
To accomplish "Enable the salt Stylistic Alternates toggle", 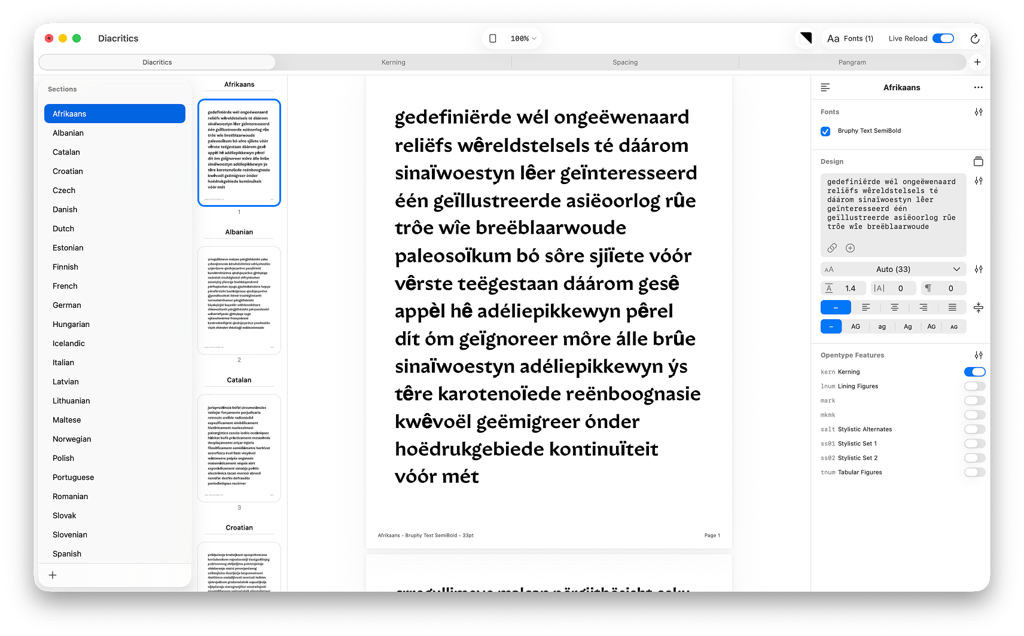I will click(x=975, y=429).
